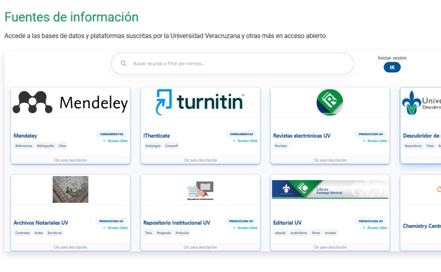The width and height of the screenshot is (441, 272).
Task: Open the Mendeley logo image
Action: point(70,103)
